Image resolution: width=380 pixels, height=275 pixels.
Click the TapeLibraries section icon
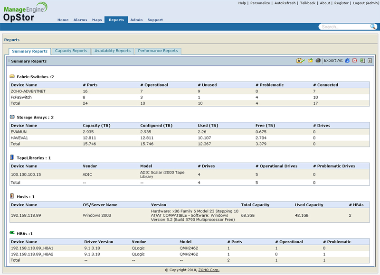click(12, 157)
